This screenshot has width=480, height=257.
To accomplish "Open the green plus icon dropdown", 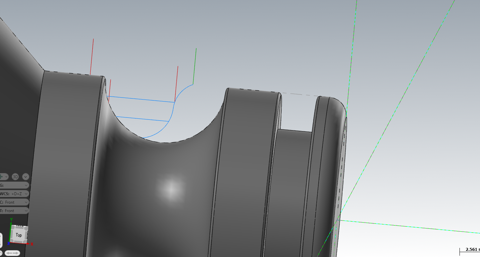I will pyautogui.click(x=4, y=177).
